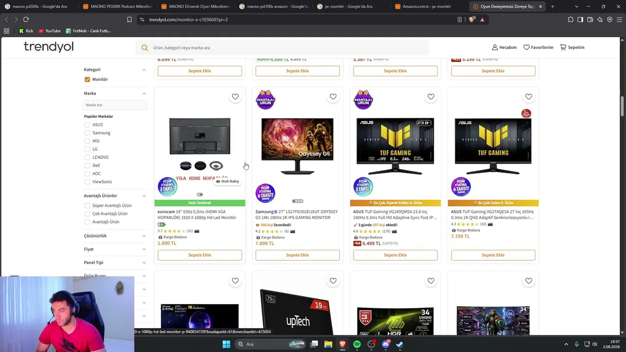Switch to pc monitör Google tab
626x352 pixels.
(x=351, y=6)
